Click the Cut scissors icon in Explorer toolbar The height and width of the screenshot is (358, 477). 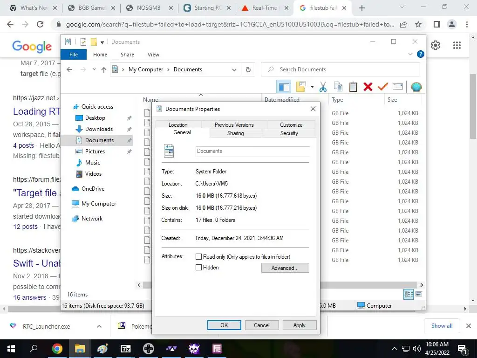323,87
